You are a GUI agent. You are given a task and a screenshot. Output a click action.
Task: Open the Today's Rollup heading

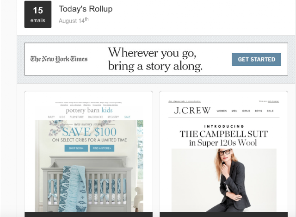coord(86,9)
